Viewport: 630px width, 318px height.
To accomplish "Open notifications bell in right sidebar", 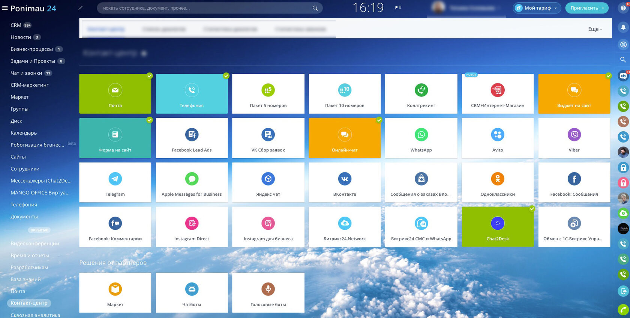I will click(623, 27).
